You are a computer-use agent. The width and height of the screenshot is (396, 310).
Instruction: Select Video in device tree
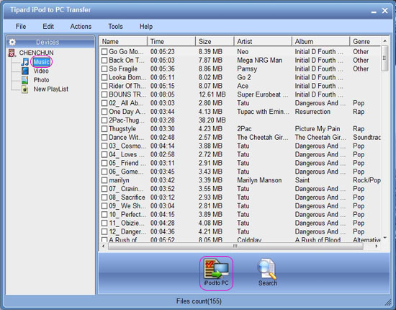pos(41,71)
